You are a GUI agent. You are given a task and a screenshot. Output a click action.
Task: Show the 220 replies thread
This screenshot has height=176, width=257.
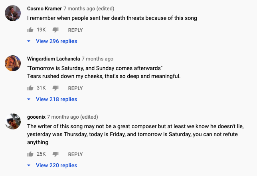[56, 165]
